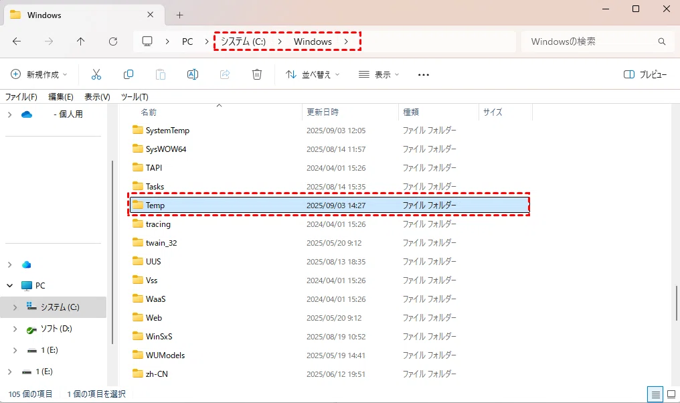Open the Tools (T) menu
Screen dimensions: 680x403
point(135,97)
